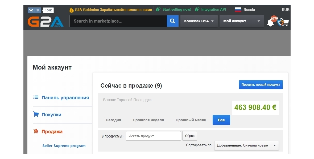Screen dimensions: 314x159
Task: Click the Сейчас в продаже (9) heading
Action: [x=131, y=86]
